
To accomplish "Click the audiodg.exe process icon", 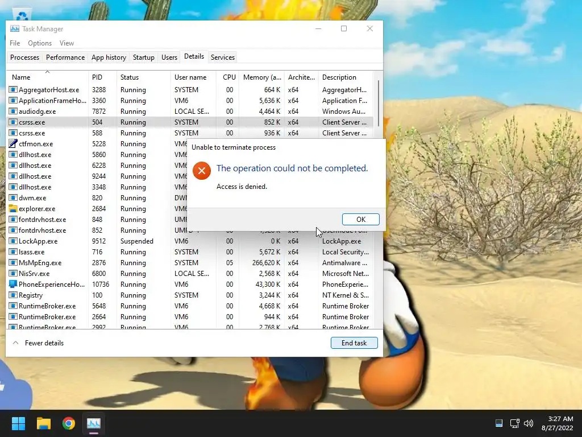I will [x=13, y=111].
